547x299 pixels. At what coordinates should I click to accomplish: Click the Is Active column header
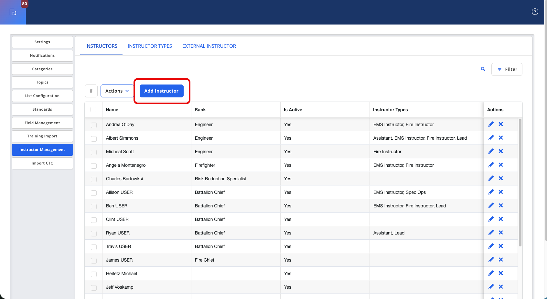pos(325,110)
